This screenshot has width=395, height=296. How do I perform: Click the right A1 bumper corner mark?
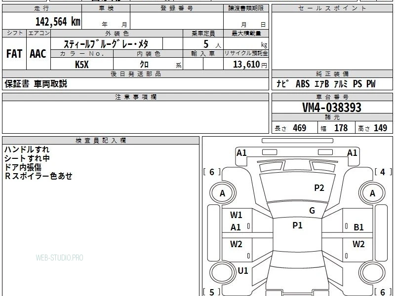pyautogui.click(x=352, y=153)
